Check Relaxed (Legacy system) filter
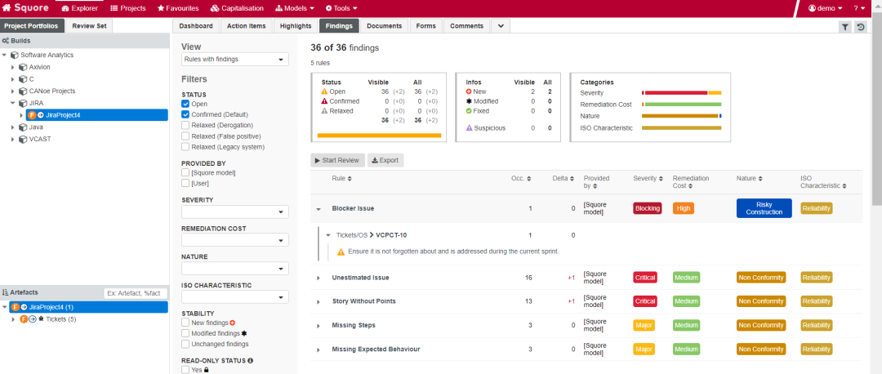This screenshot has height=374, width=882. point(185,147)
